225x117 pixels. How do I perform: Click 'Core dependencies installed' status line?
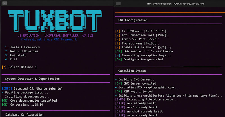coord(29,100)
